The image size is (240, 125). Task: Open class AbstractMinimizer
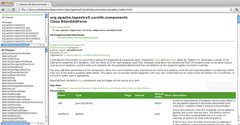click(x=12, y=105)
